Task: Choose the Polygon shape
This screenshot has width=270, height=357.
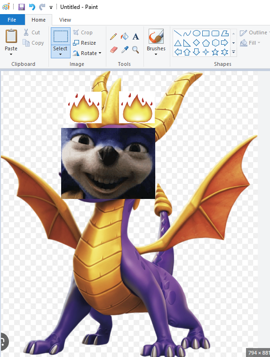Action: pos(225,33)
